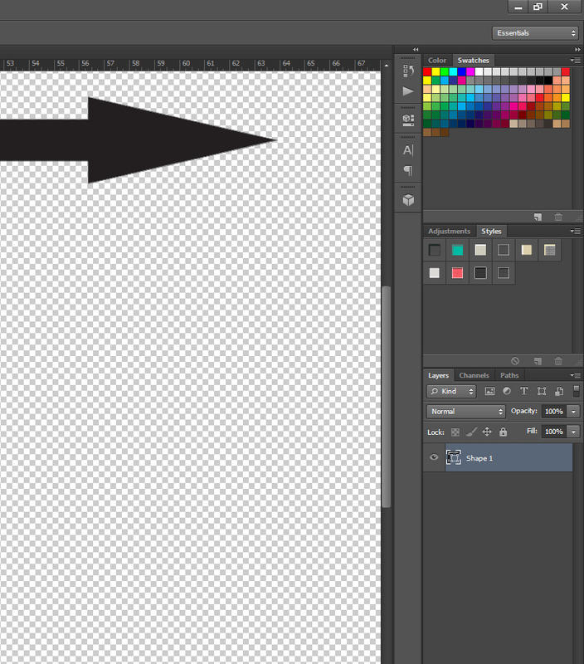Switch to the Channels tab

[474, 375]
